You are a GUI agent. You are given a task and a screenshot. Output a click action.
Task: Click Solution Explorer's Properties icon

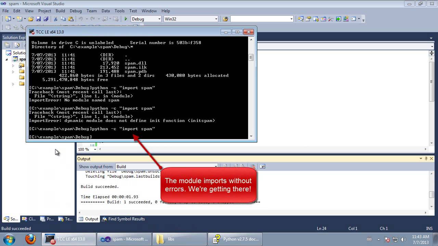(7, 45)
